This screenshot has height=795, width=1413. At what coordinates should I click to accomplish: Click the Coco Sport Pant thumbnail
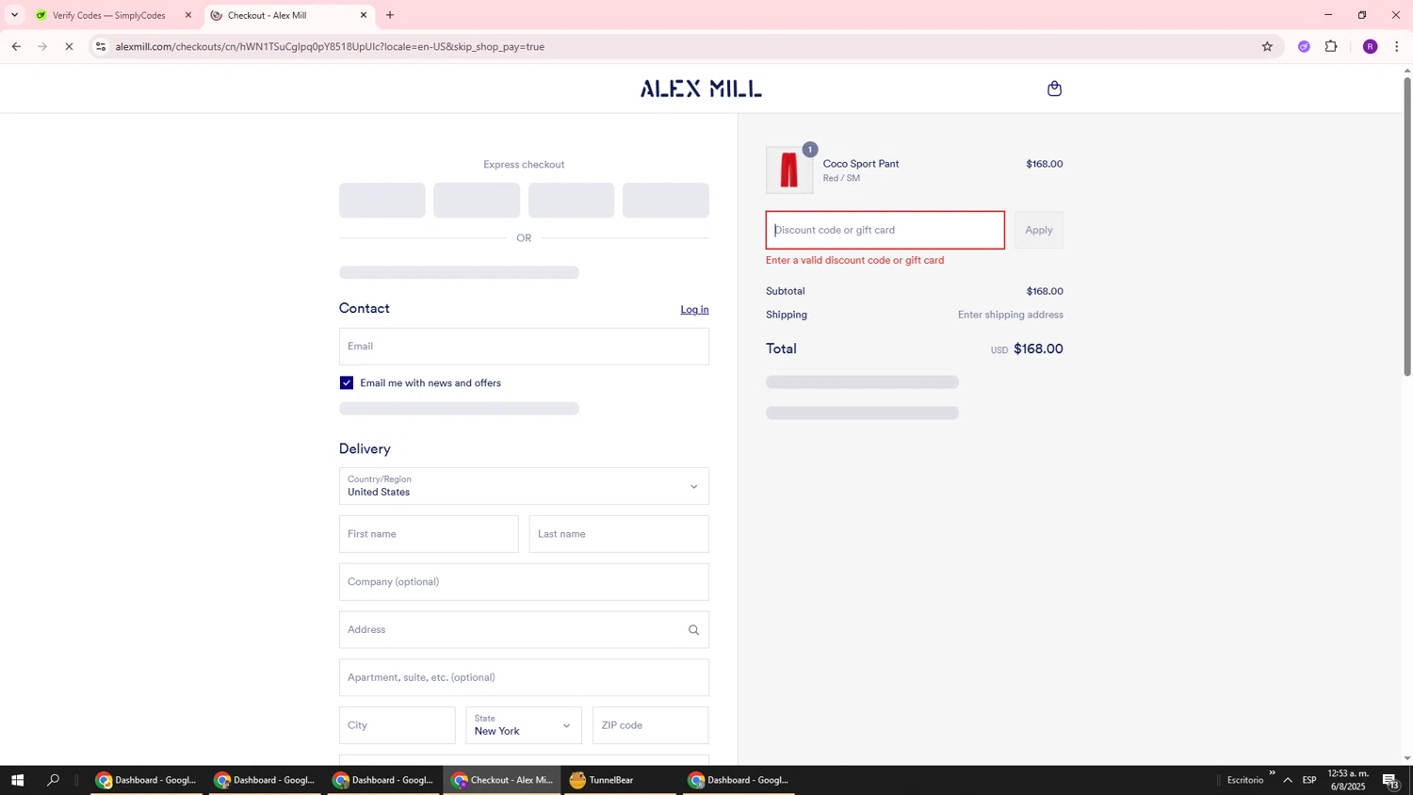[789, 170]
